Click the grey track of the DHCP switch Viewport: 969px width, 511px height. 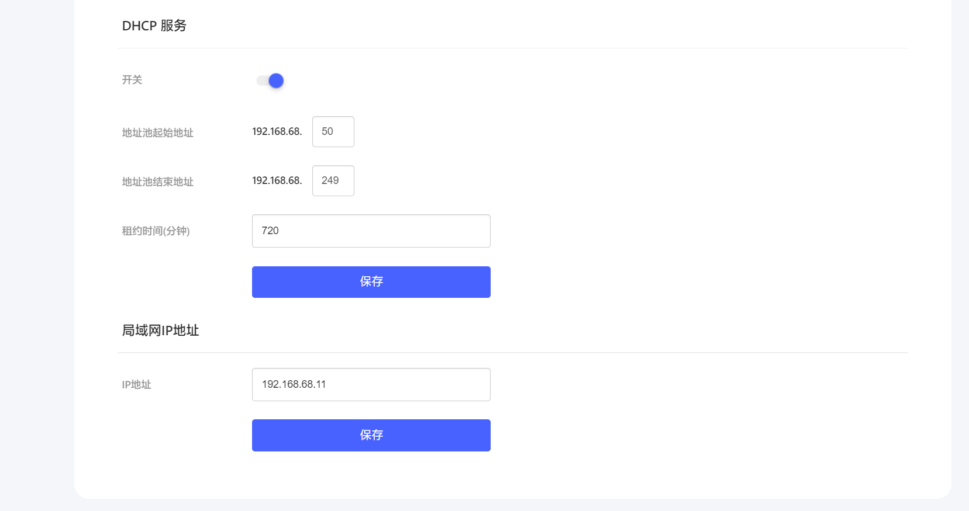[x=261, y=81]
